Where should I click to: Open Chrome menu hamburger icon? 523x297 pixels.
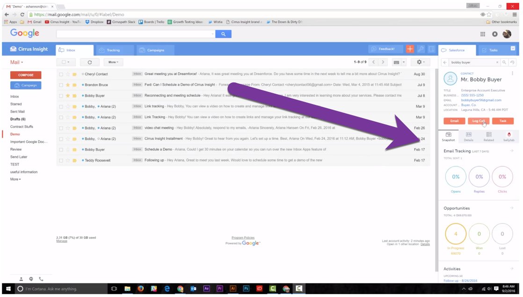(515, 15)
